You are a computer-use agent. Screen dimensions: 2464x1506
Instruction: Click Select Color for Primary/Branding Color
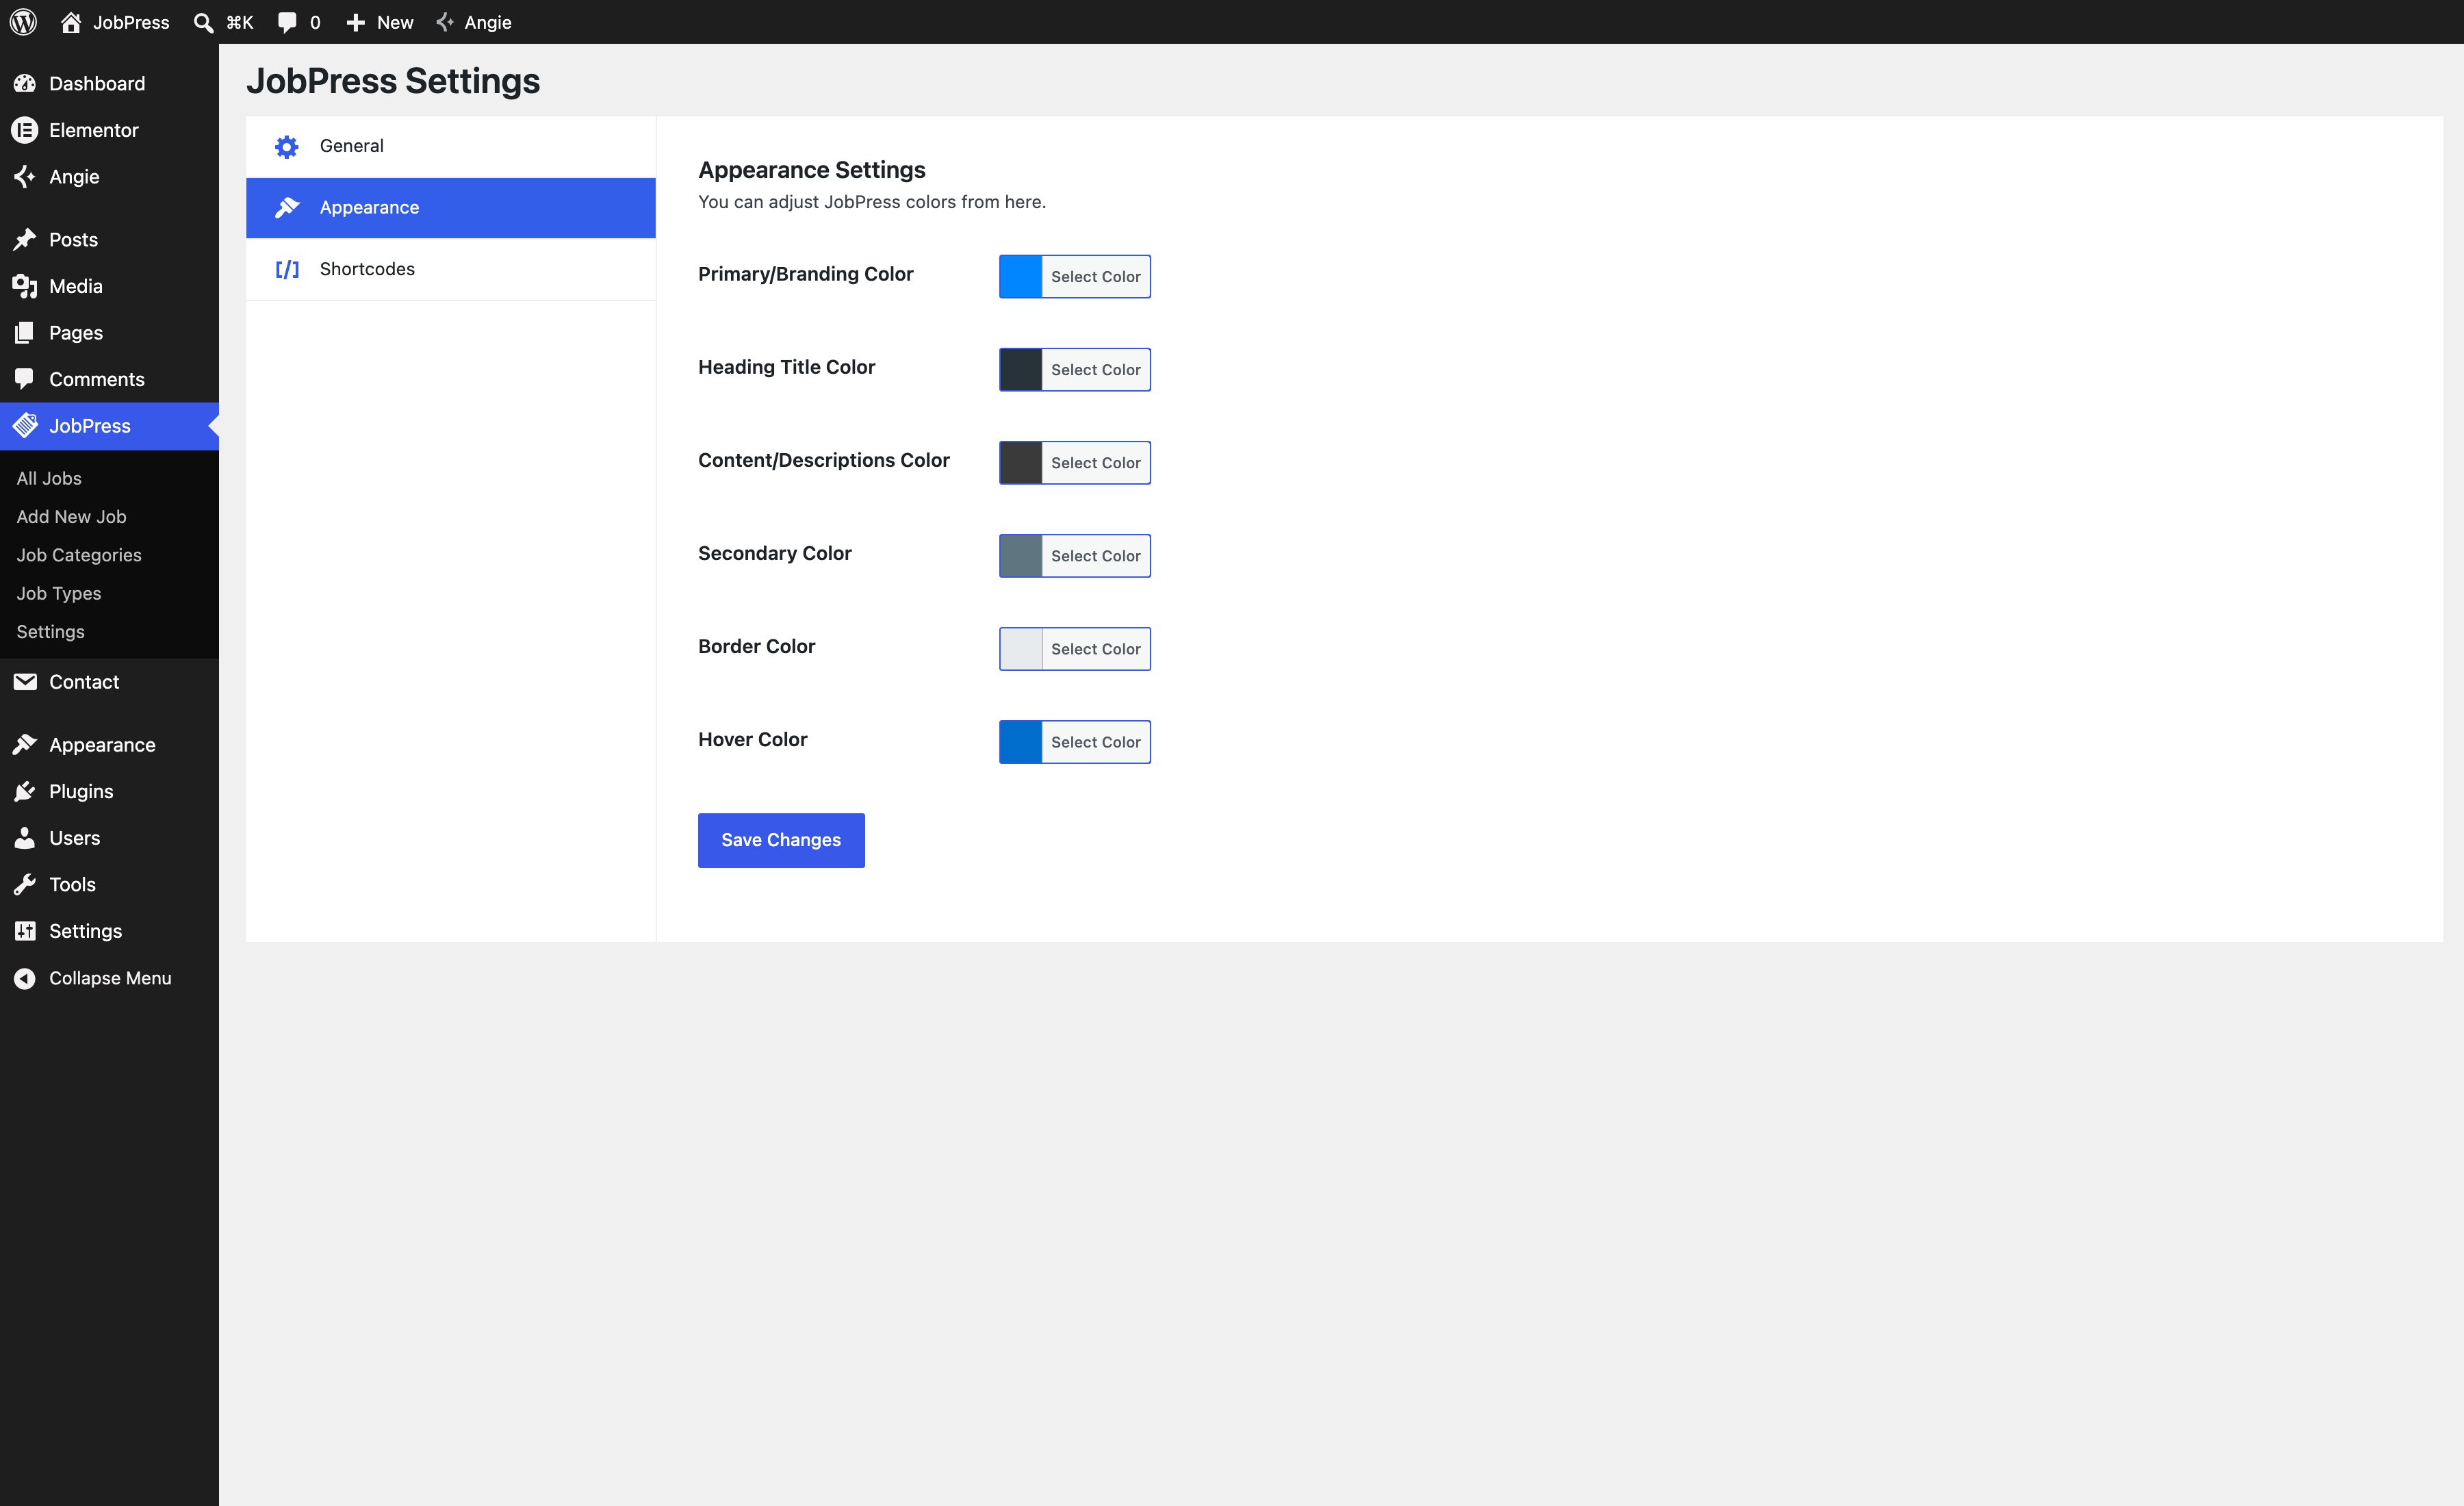pyautogui.click(x=1096, y=277)
